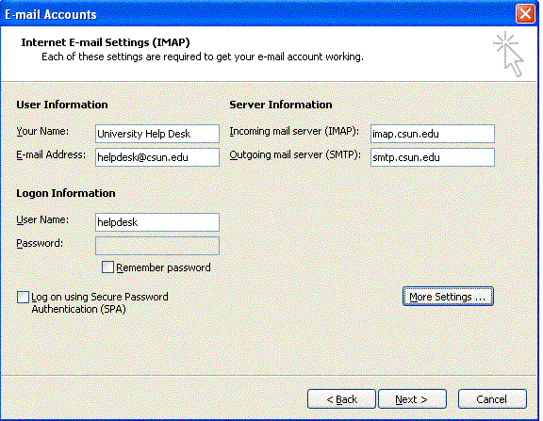The height and width of the screenshot is (421, 543).
Task: Select the User Name field containing helpdesk
Action: point(157,222)
